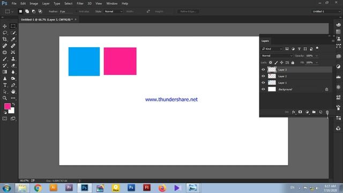
Task: Hide the Background layer eye icon
Action: click(x=263, y=90)
